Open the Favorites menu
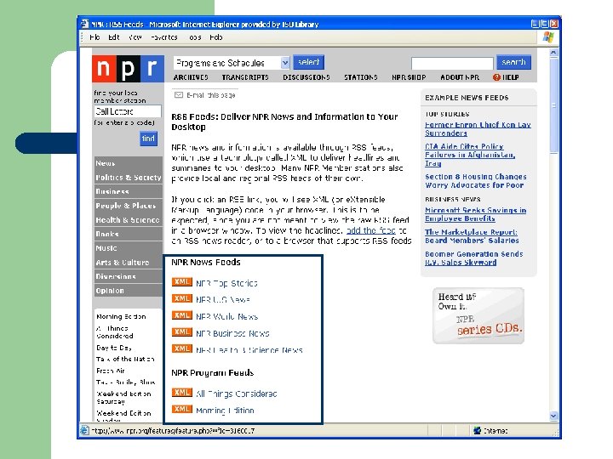This screenshot has height=459, width=613. tap(164, 37)
